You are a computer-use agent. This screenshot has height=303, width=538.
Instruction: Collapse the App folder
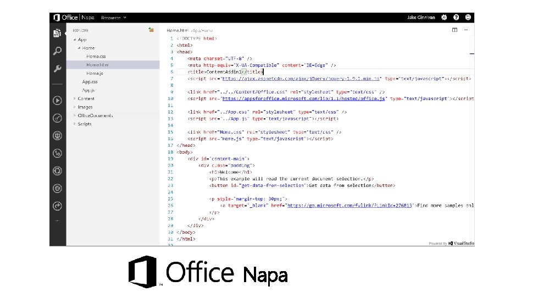74,40
